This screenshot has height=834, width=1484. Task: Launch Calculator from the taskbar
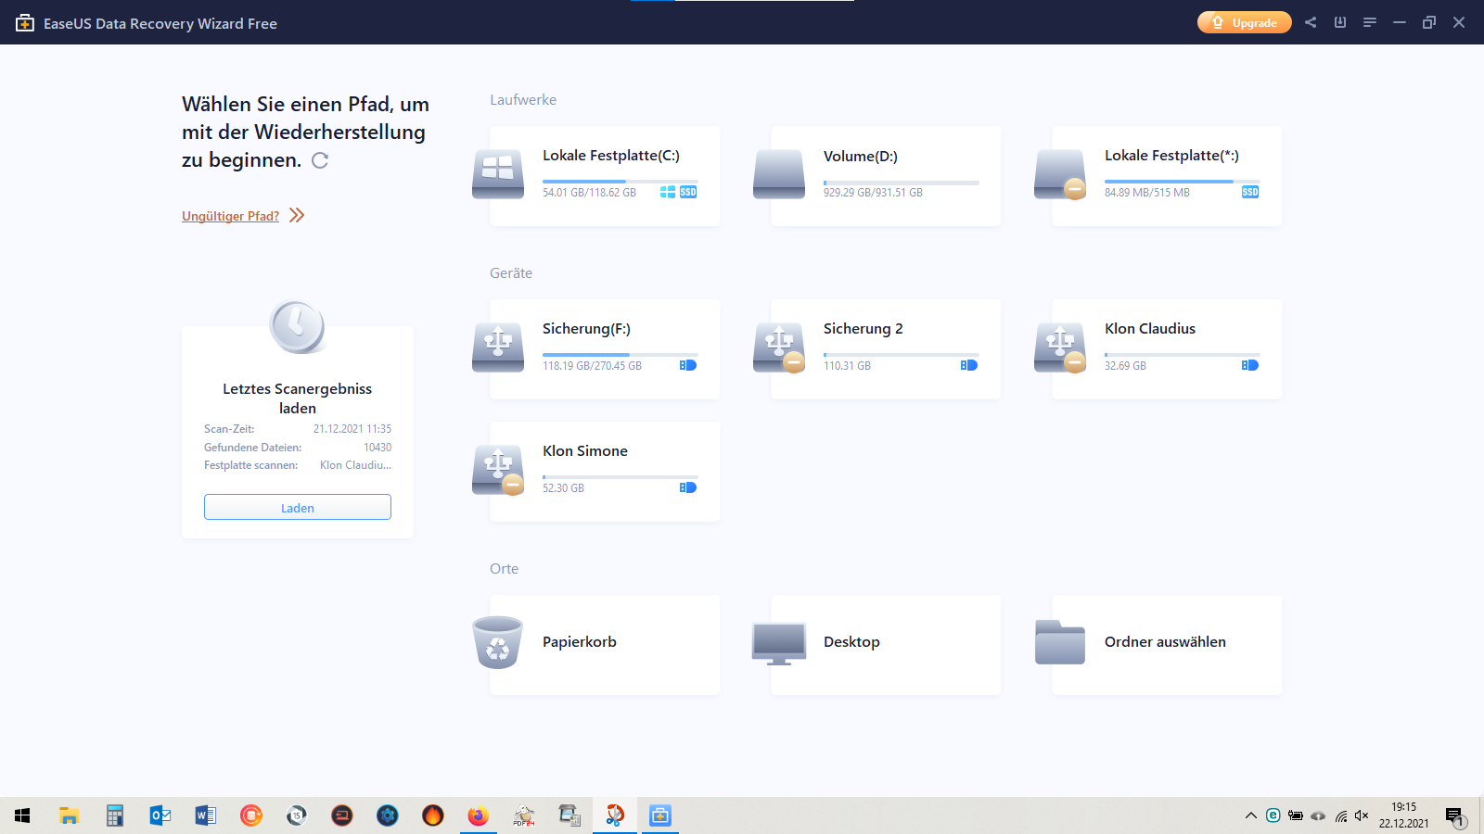(x=114, y=815)
